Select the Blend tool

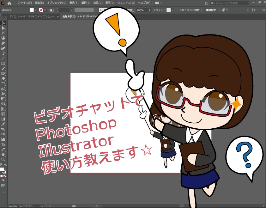pos(3,129)
